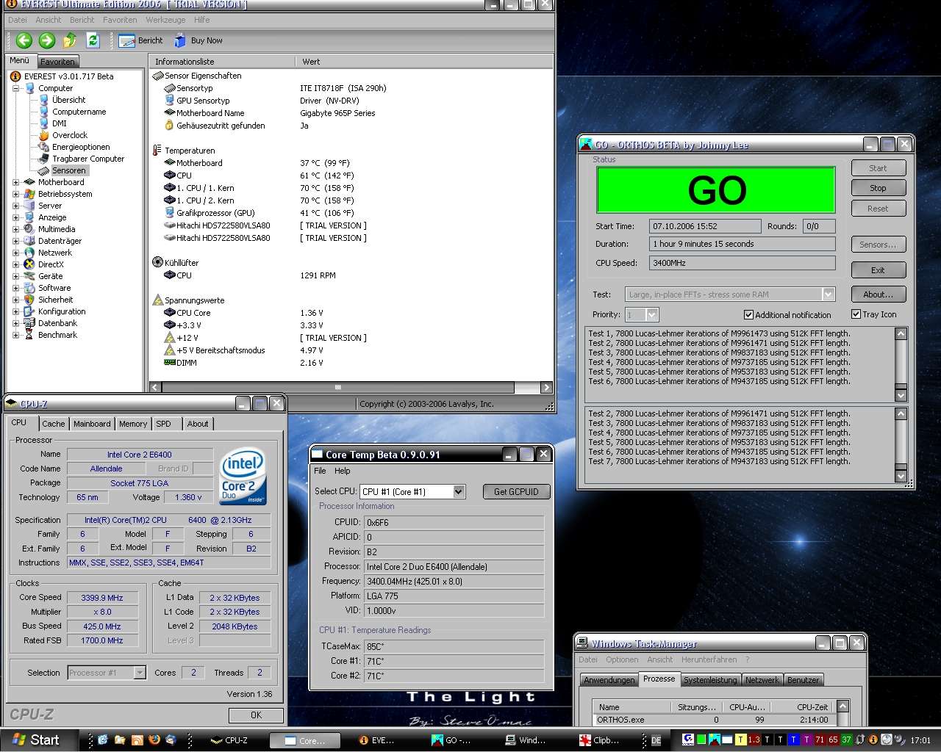Click the About... button in ORTHOS
The width and height of the screenshot is (941, 752).
coord(878,294)
